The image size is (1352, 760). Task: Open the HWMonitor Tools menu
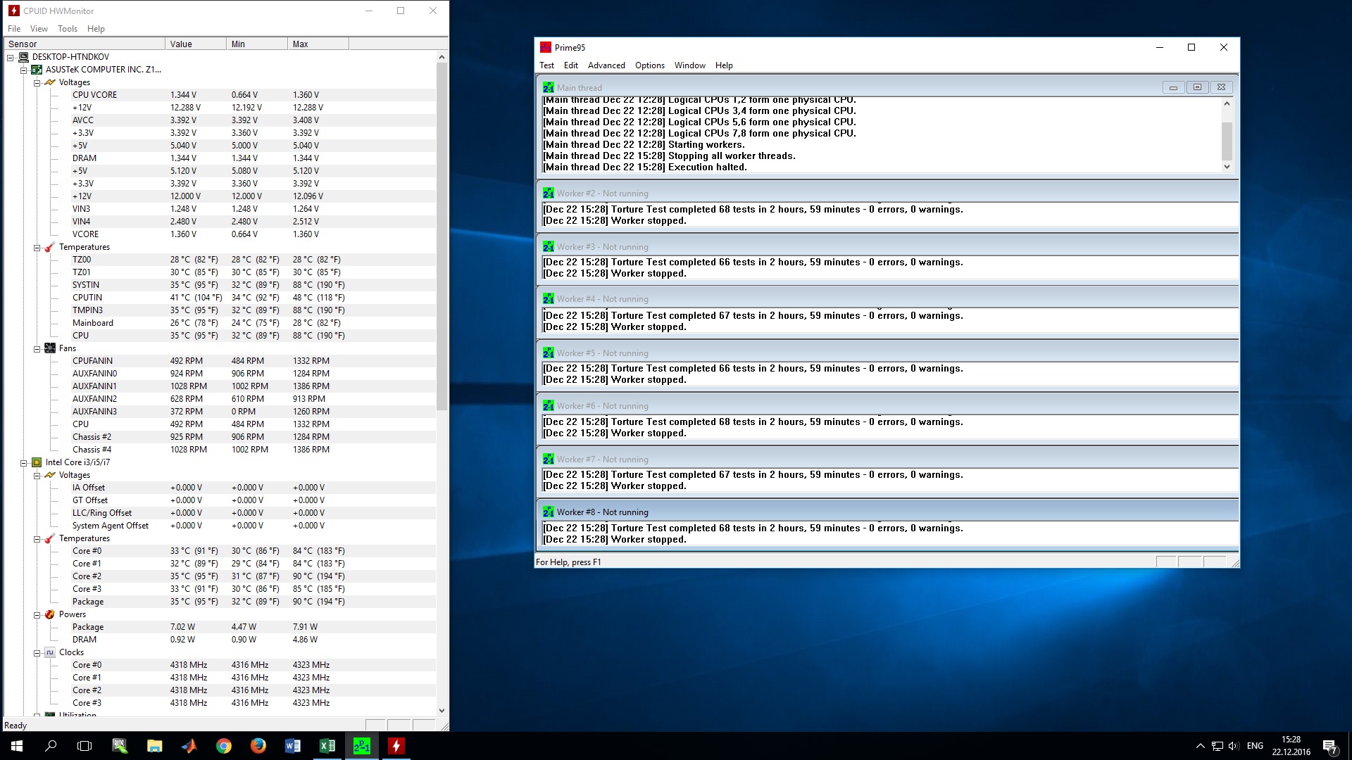click(68, 29)
